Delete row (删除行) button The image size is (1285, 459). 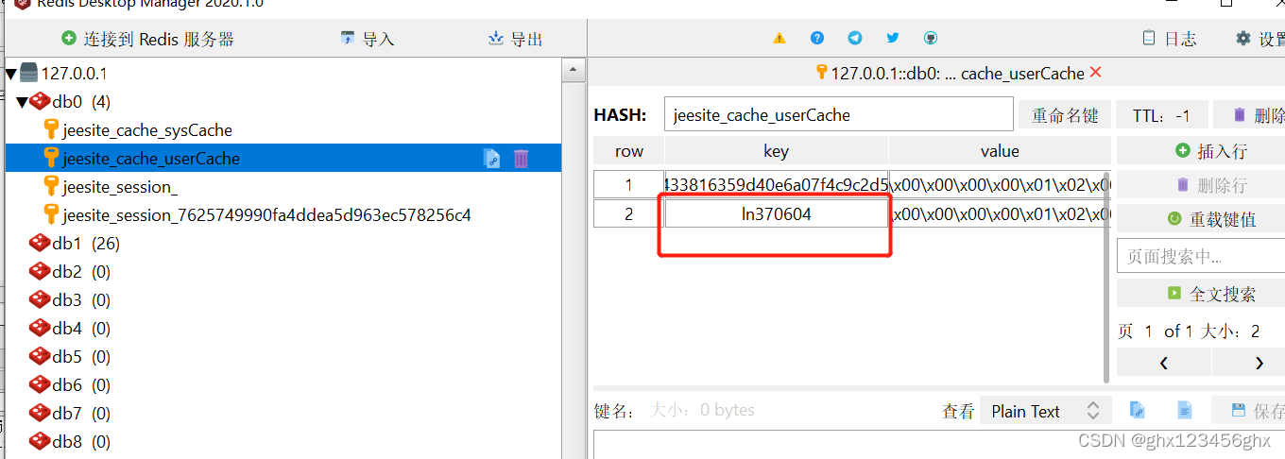(1201, 184)
